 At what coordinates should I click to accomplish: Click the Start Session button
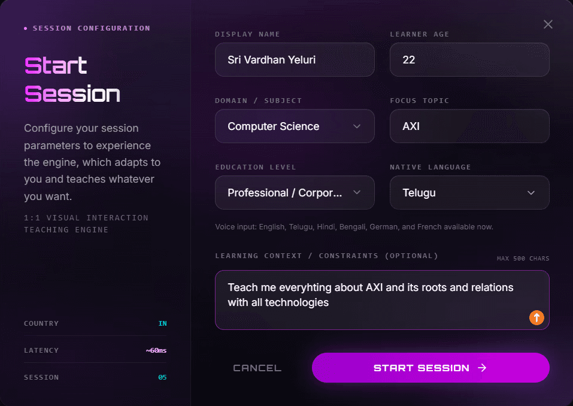click(x=430, y=368)
